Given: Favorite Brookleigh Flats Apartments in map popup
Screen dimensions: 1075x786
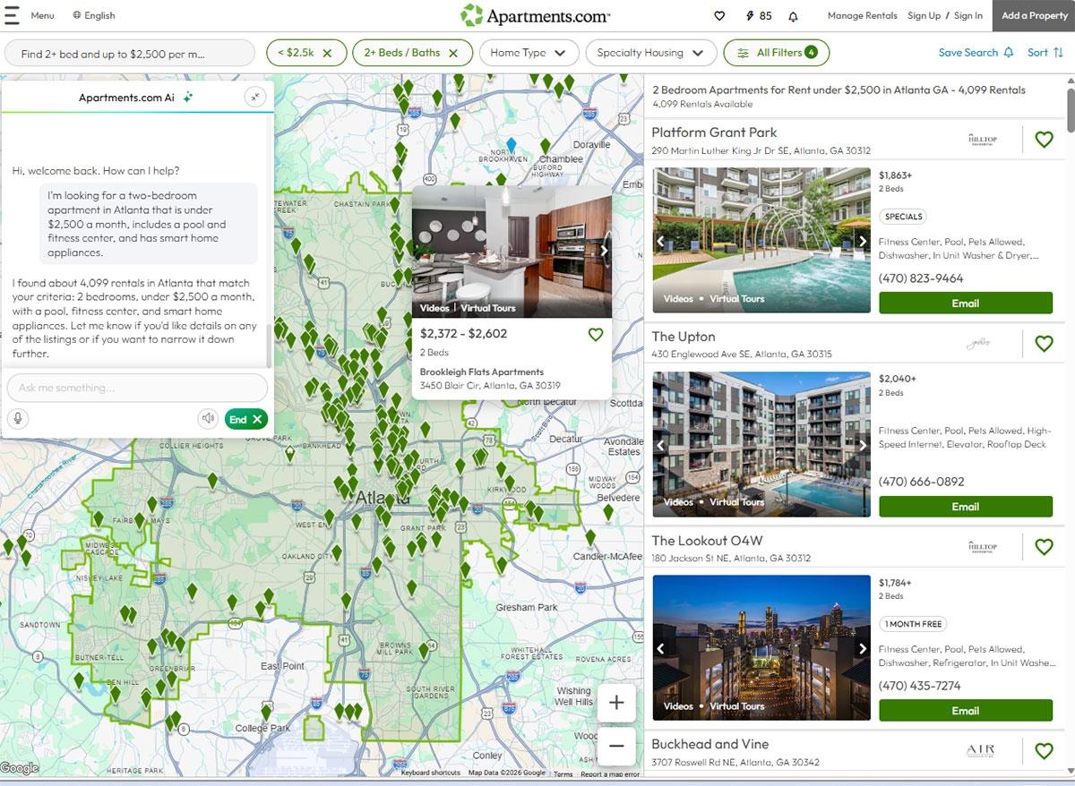Looking at the screenshot, I should pos(596,334).
